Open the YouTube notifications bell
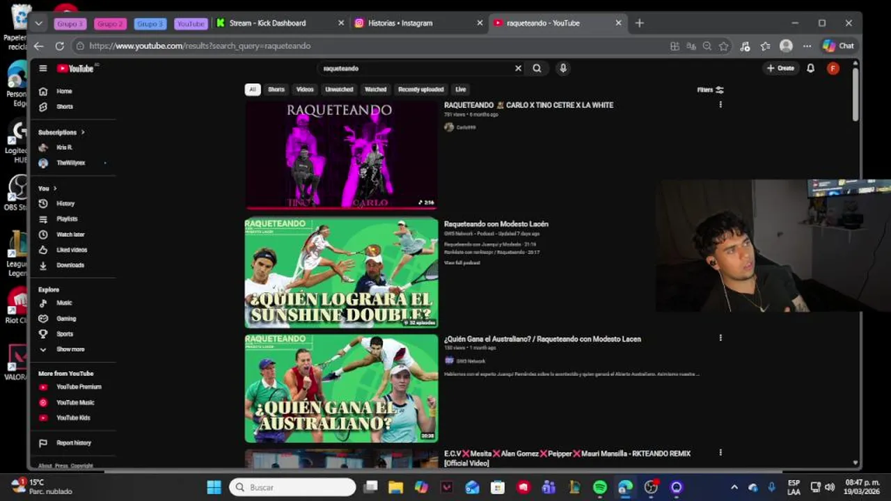This screenshot has width=891, height=501. click(x=810, y=68)
